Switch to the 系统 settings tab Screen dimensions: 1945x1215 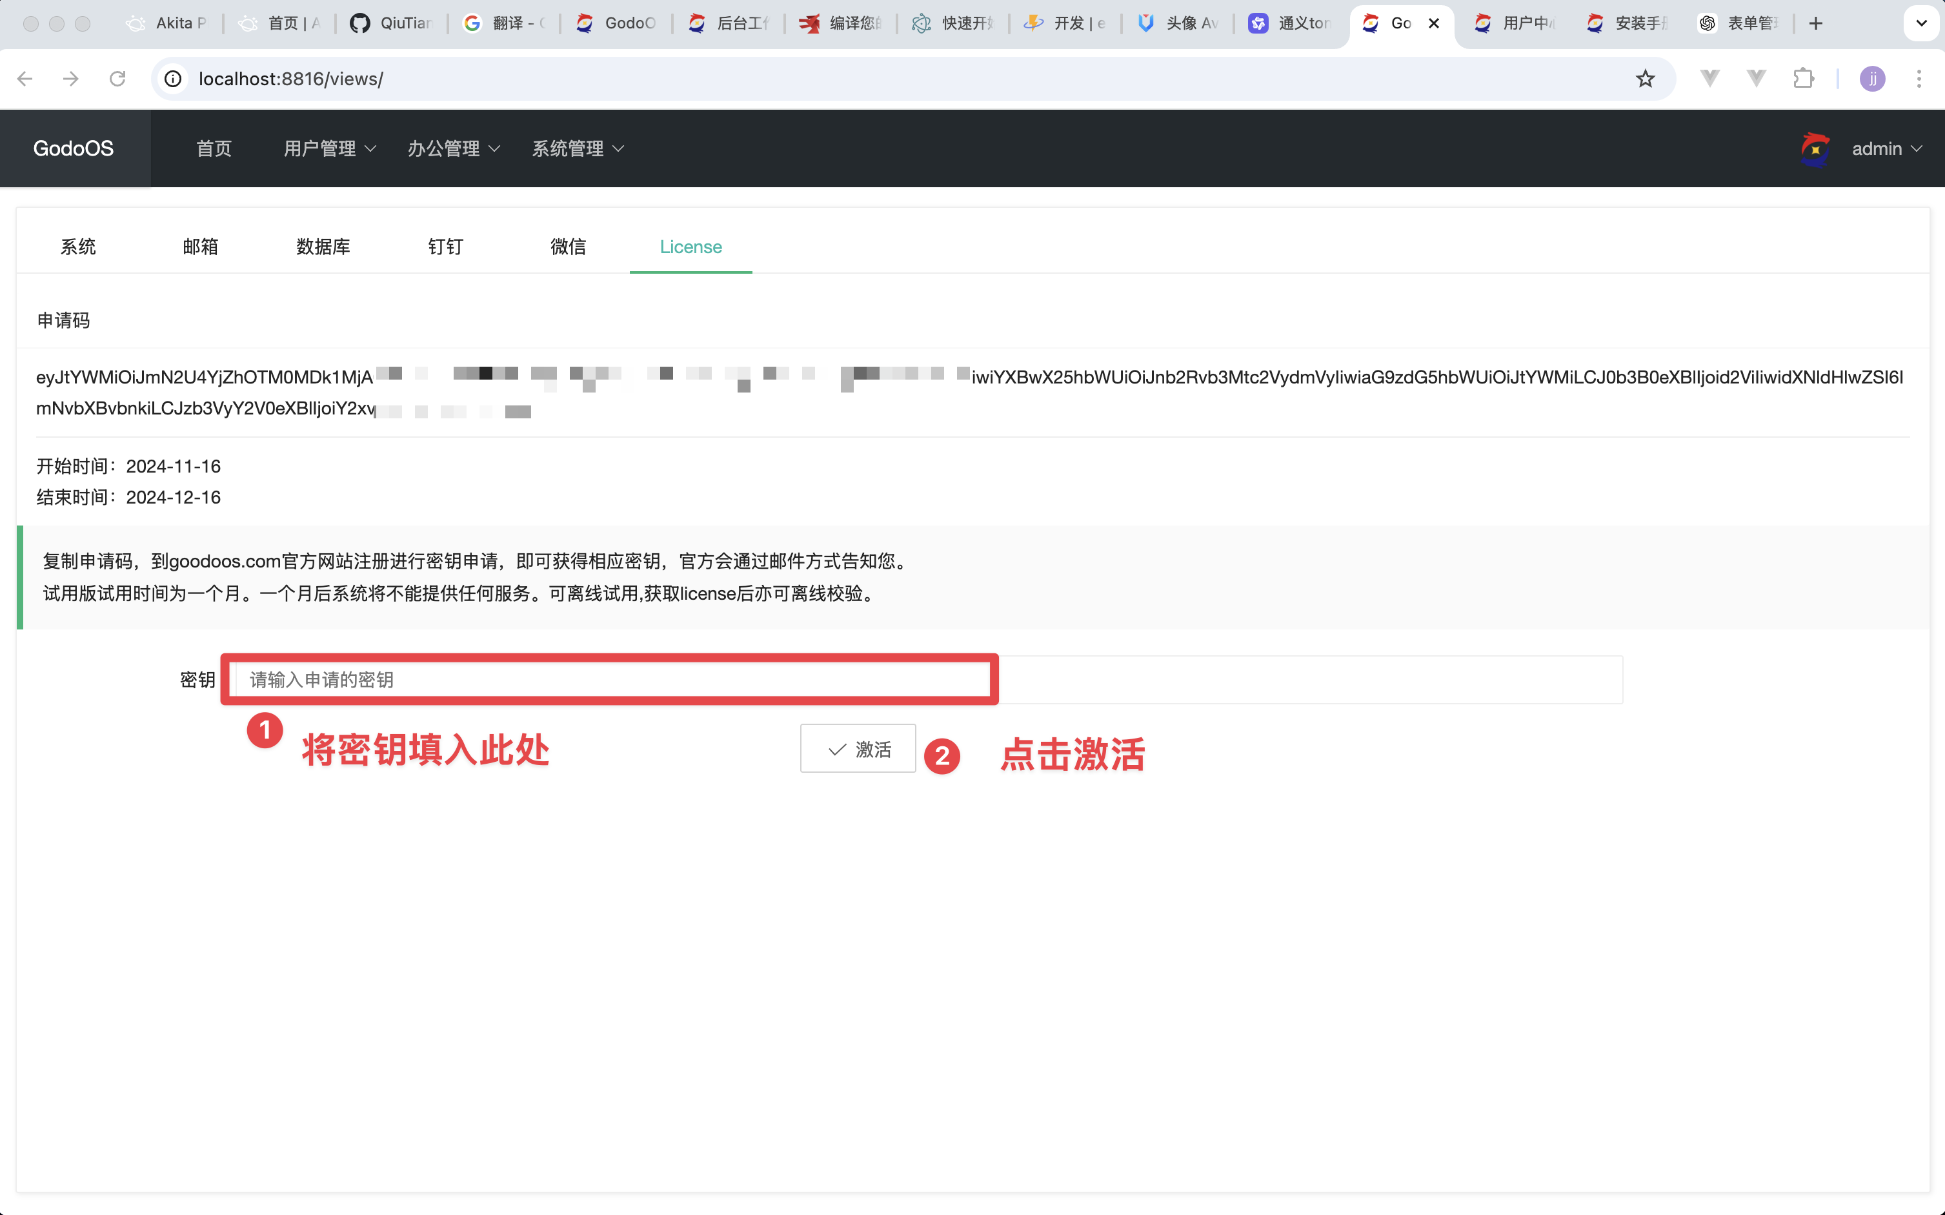point(78,247)
